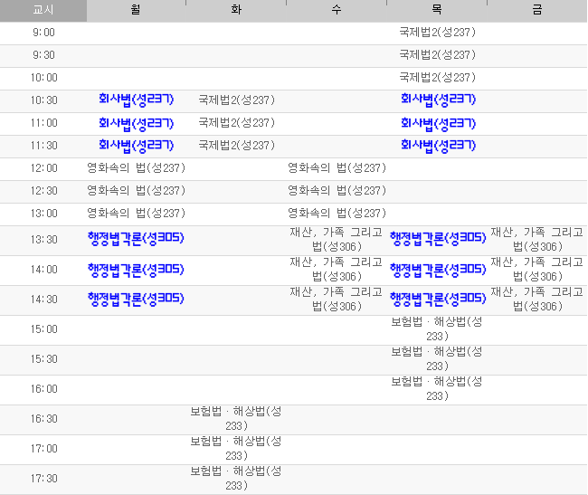Screen dimensions: 588x495
Task: Select 보험법·해상법(성233) in the 17:00 row
Action: point(236,449)
